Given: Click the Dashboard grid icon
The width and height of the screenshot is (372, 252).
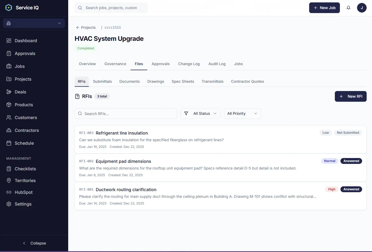Looking at the screenshot, I should [x=9, y=41].
